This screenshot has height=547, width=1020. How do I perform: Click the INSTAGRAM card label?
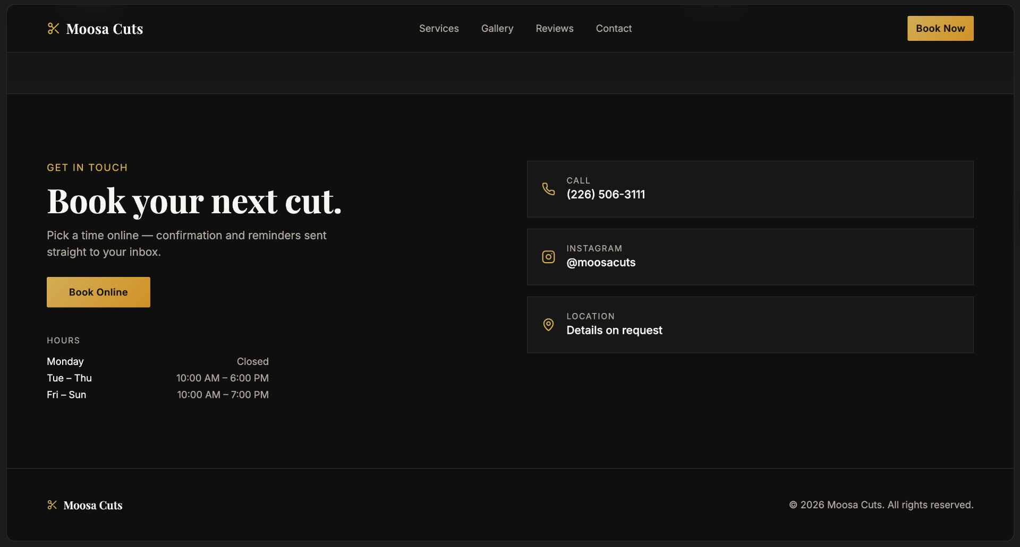click(x=594, y=249)
